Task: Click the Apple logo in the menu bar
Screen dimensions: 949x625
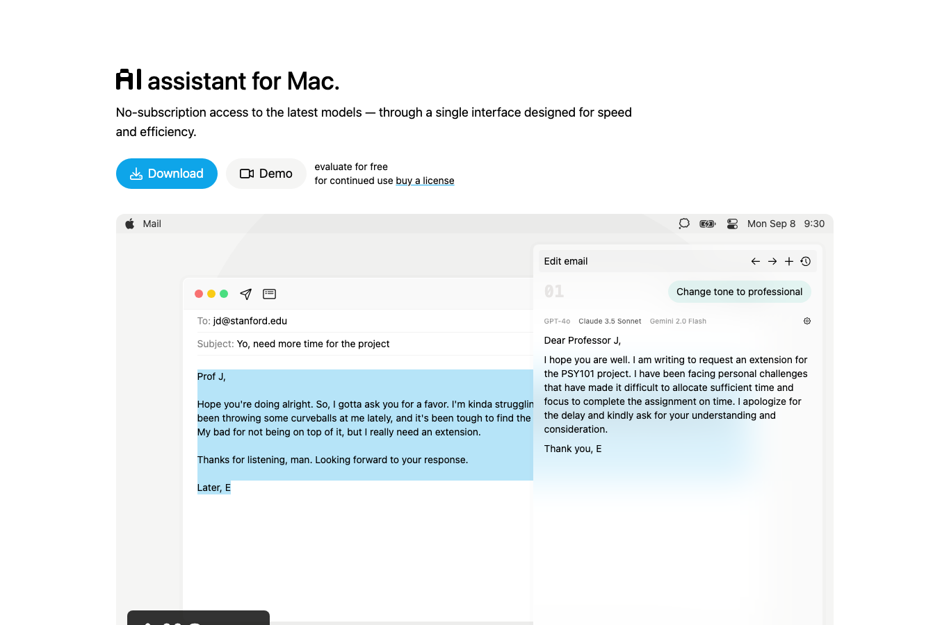Action: [x=129, y=224]
